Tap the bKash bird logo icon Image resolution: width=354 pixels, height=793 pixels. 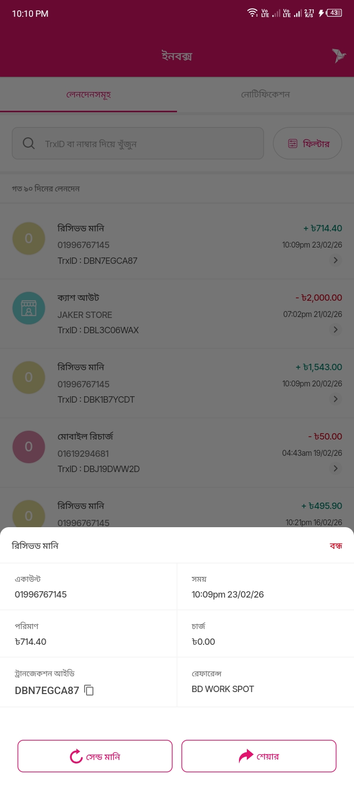click(338, 56)
